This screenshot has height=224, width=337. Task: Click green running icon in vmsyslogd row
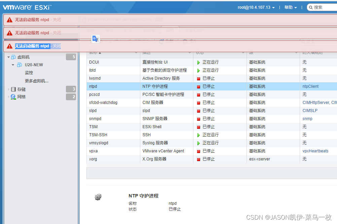198,143
